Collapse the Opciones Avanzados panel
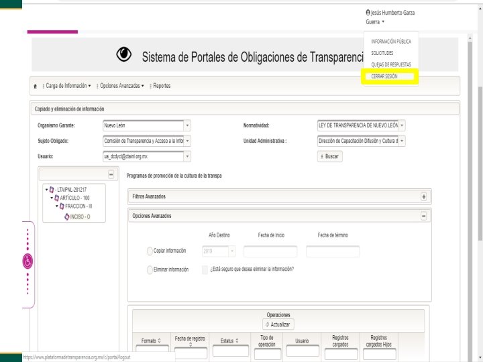 click(x=424, y=216)
